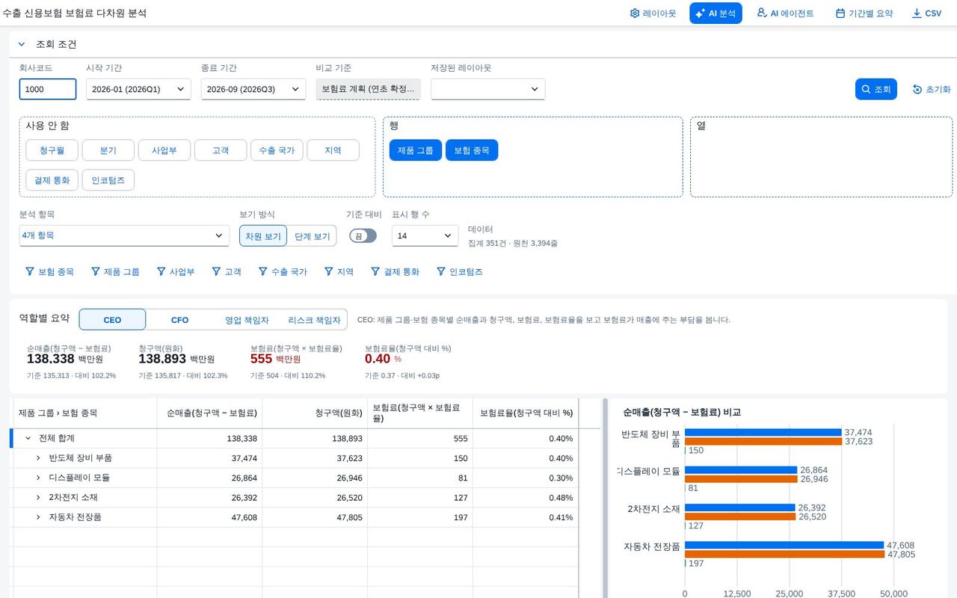Viewport: 957px width, 598px height.
Task: Launch AI 분석 sparkle button
Action: pyautogui.click(x=716, y=13)
